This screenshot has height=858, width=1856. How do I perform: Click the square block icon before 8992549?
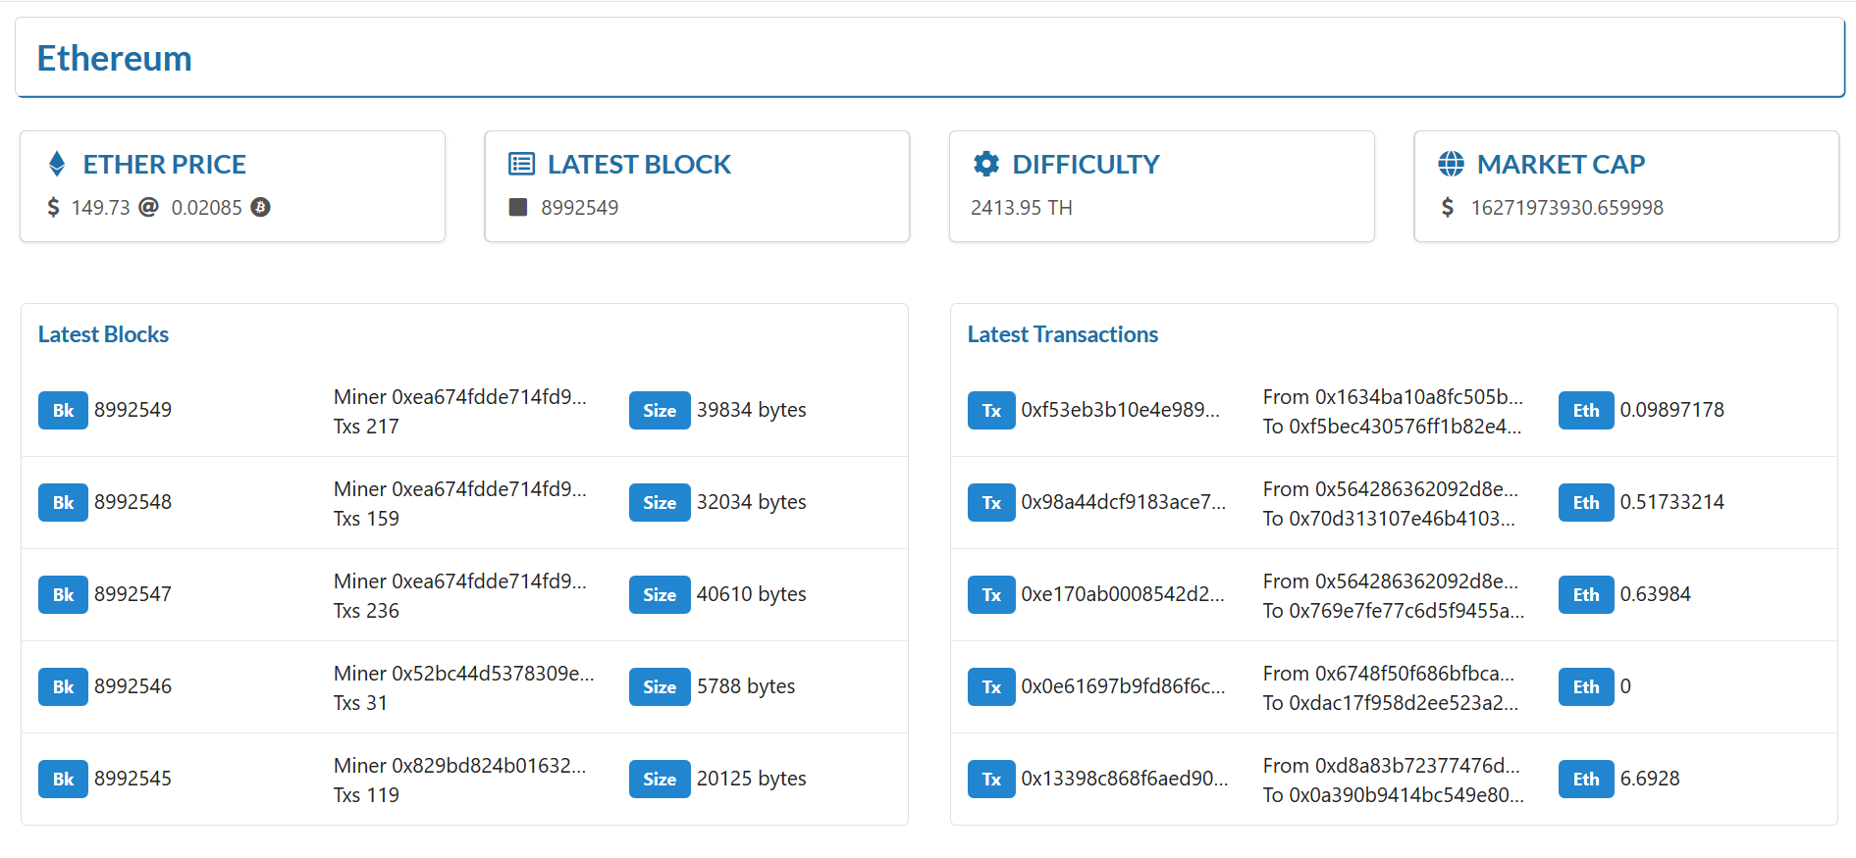(x=518, y=207)
